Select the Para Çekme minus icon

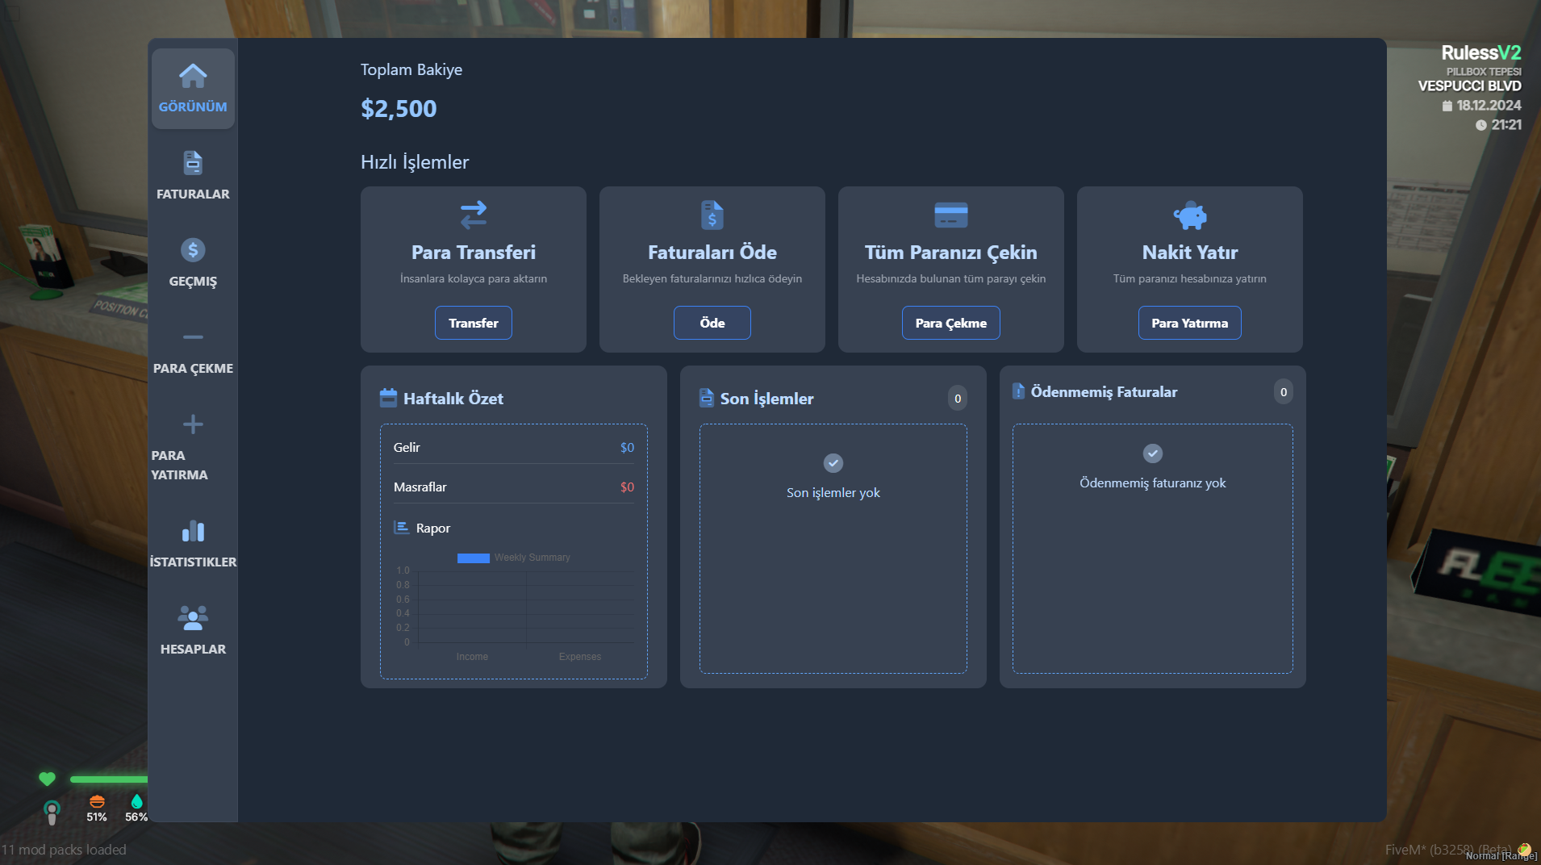pos(193,337)
